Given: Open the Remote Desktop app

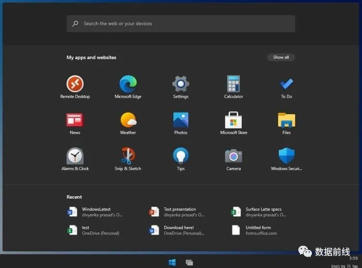Looking at the screenshot, I should [x=75, y=87].
